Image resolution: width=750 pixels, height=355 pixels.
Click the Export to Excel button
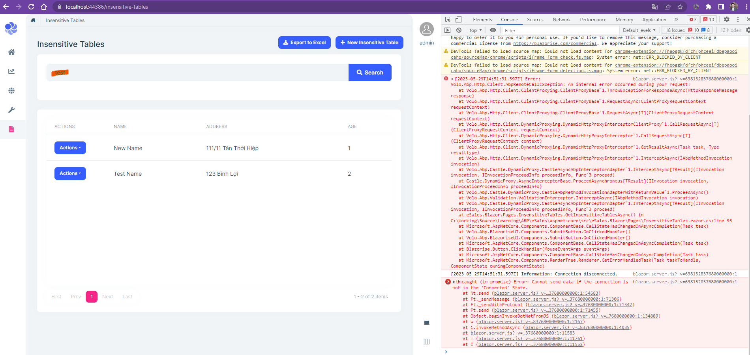(304, 43)
